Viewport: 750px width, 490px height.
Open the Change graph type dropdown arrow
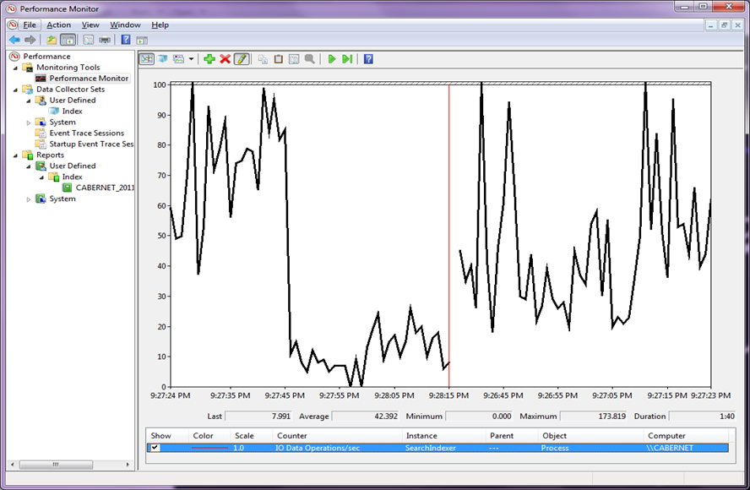click(191, 59)
